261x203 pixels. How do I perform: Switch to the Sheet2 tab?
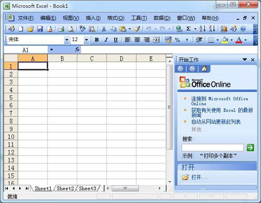tap(65, 188)
